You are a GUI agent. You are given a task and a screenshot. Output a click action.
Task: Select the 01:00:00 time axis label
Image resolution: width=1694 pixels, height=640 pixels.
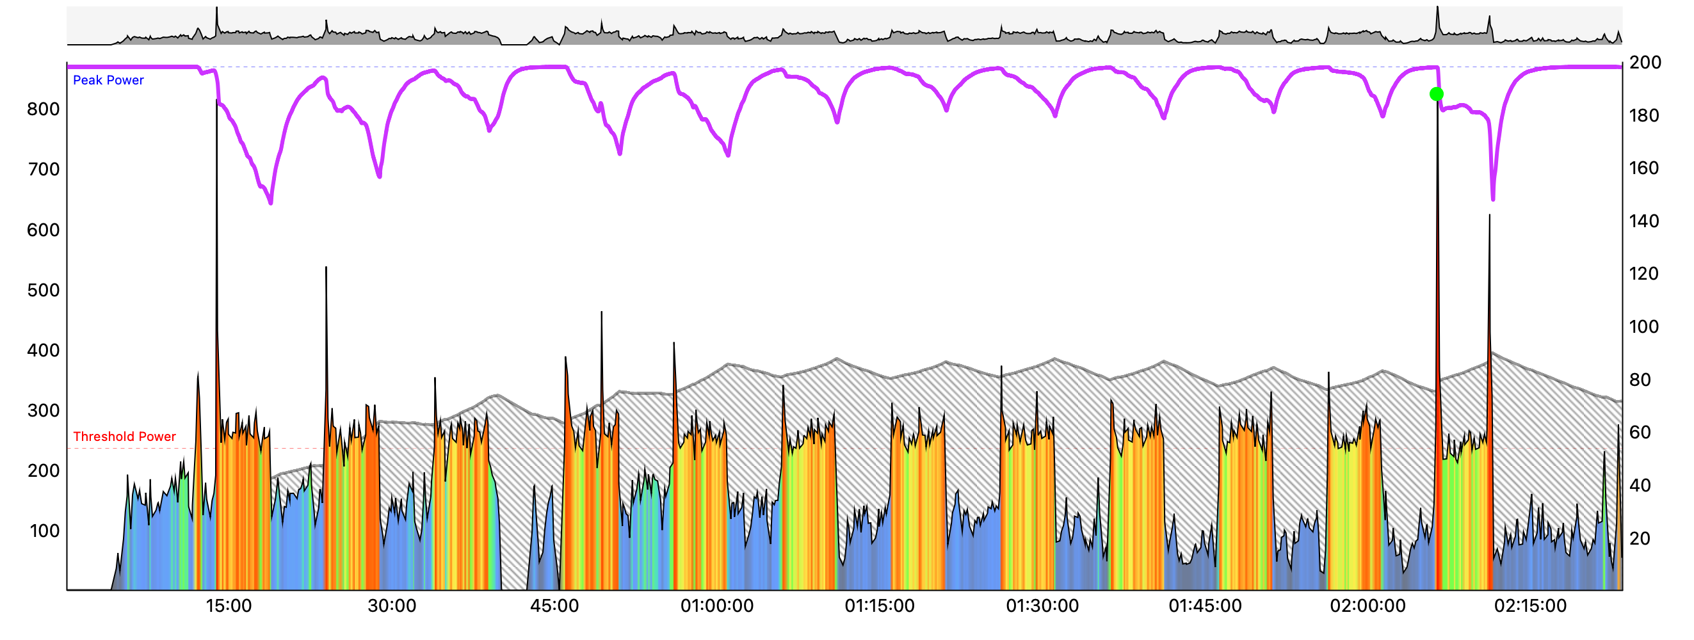pos(717,606)
